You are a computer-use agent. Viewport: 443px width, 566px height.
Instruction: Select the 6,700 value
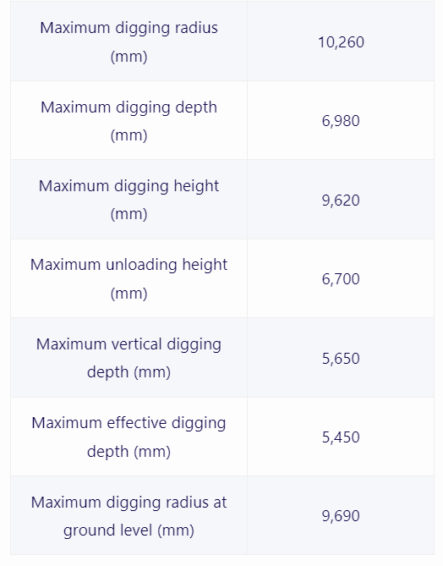tap(341, 278)
